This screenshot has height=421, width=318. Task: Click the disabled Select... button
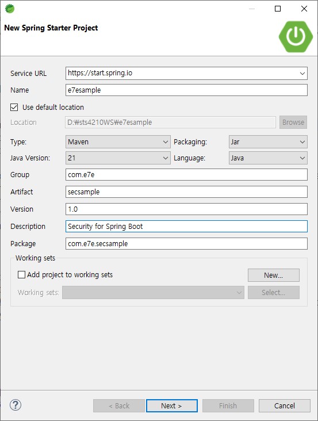pos(274,292)
